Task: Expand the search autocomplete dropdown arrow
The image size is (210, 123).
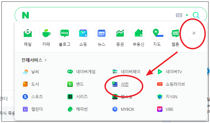Action: (x=187, y=15)
